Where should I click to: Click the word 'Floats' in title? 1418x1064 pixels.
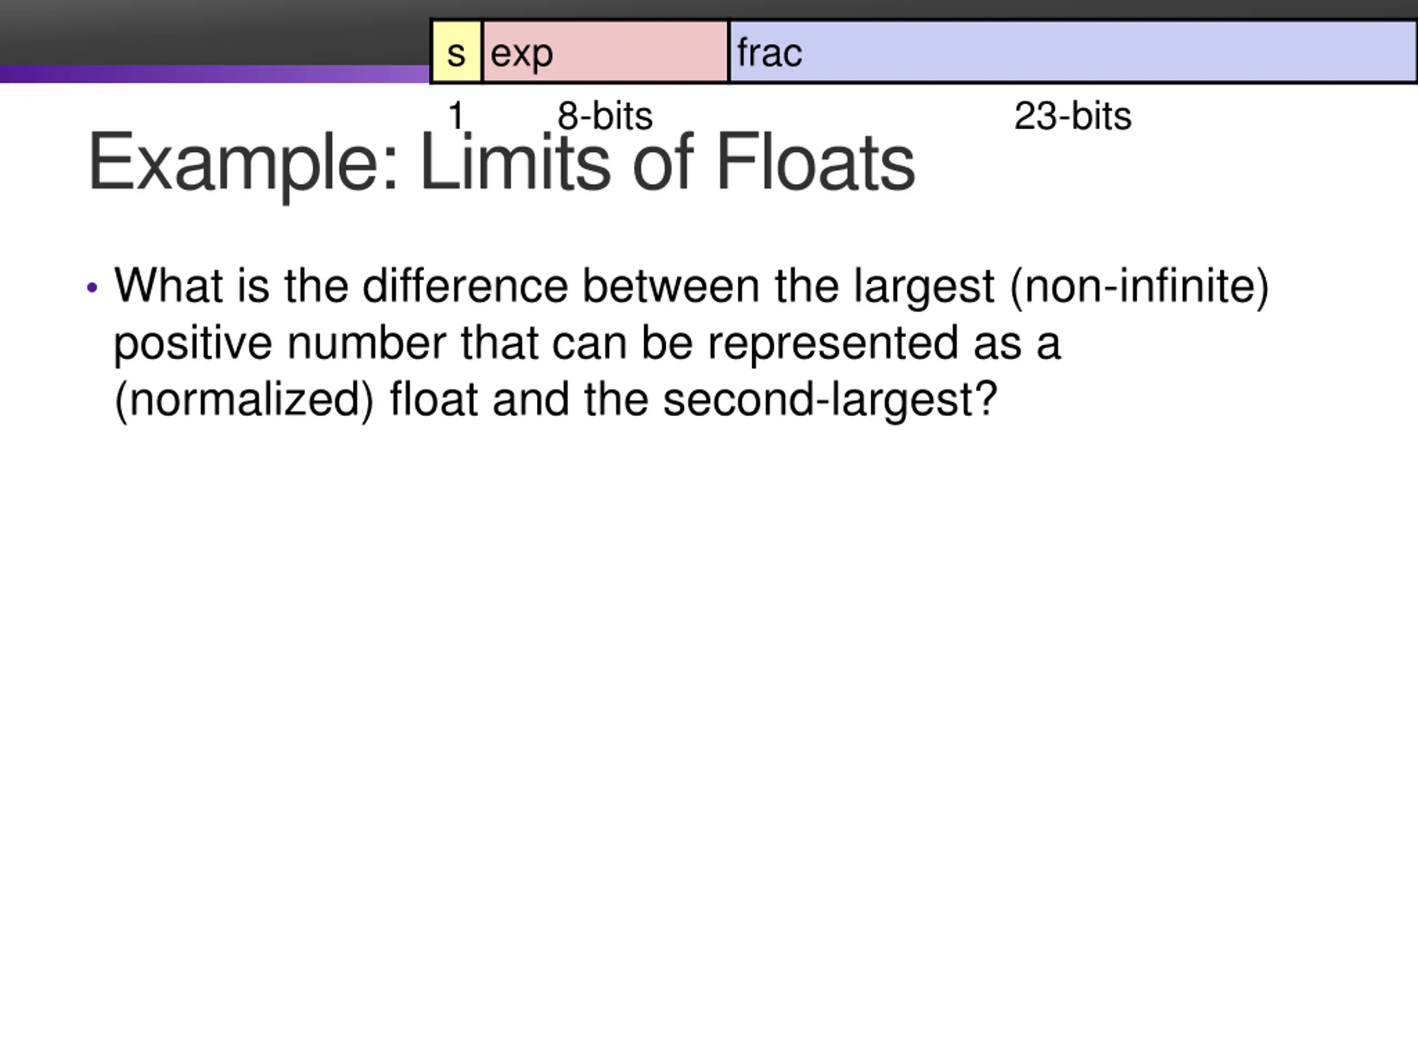(815, 162)
